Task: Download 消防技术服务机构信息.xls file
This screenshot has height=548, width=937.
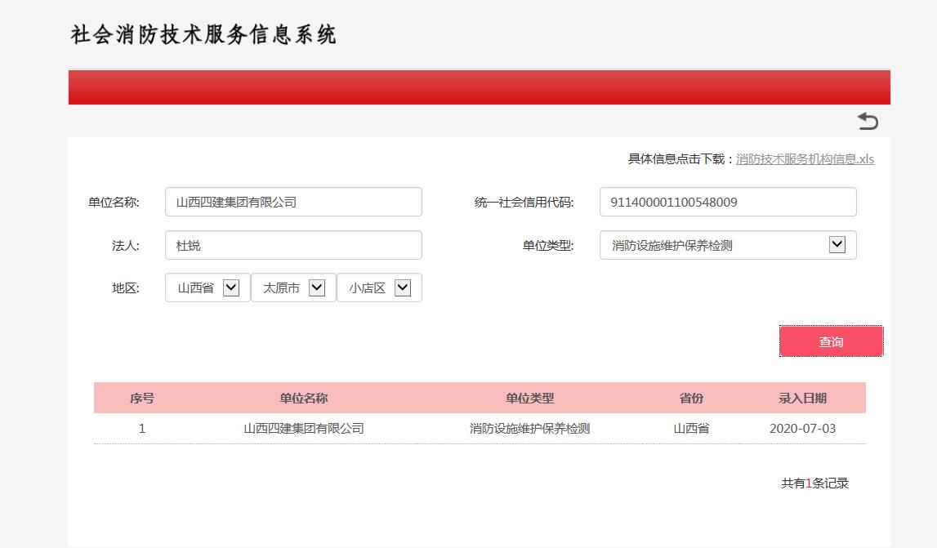Action: coord(805,159)
